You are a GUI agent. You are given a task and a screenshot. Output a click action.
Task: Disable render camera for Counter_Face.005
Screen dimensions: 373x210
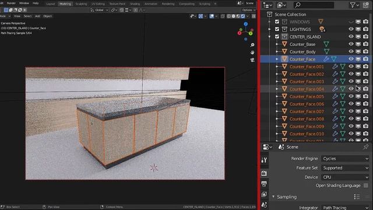pyautogui.click(x=365, y=96)
